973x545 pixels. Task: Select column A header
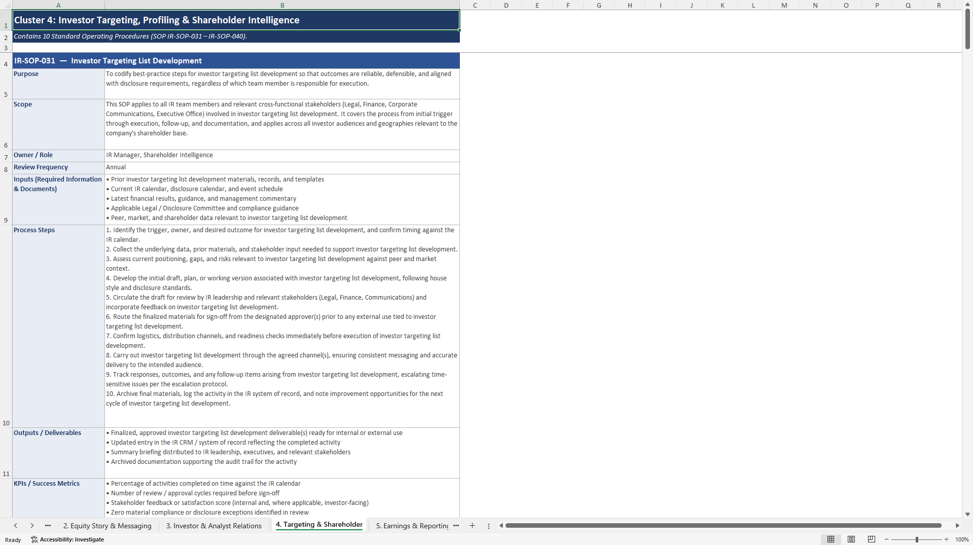point(58,5)
